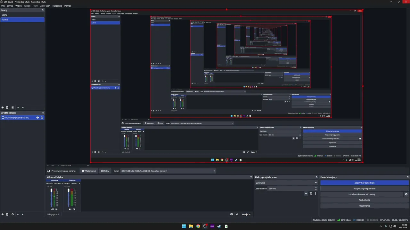Open the Zbiór scen menu
This screenshot has width=410, height=230.
pos(45,6)
